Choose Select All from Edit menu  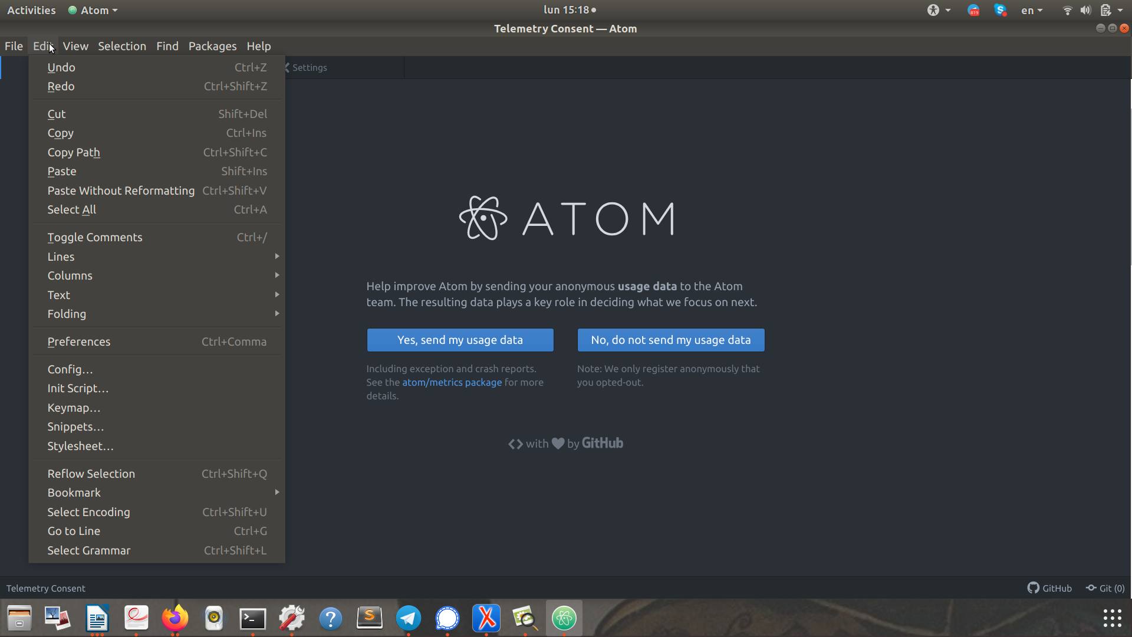click(157, 209)
